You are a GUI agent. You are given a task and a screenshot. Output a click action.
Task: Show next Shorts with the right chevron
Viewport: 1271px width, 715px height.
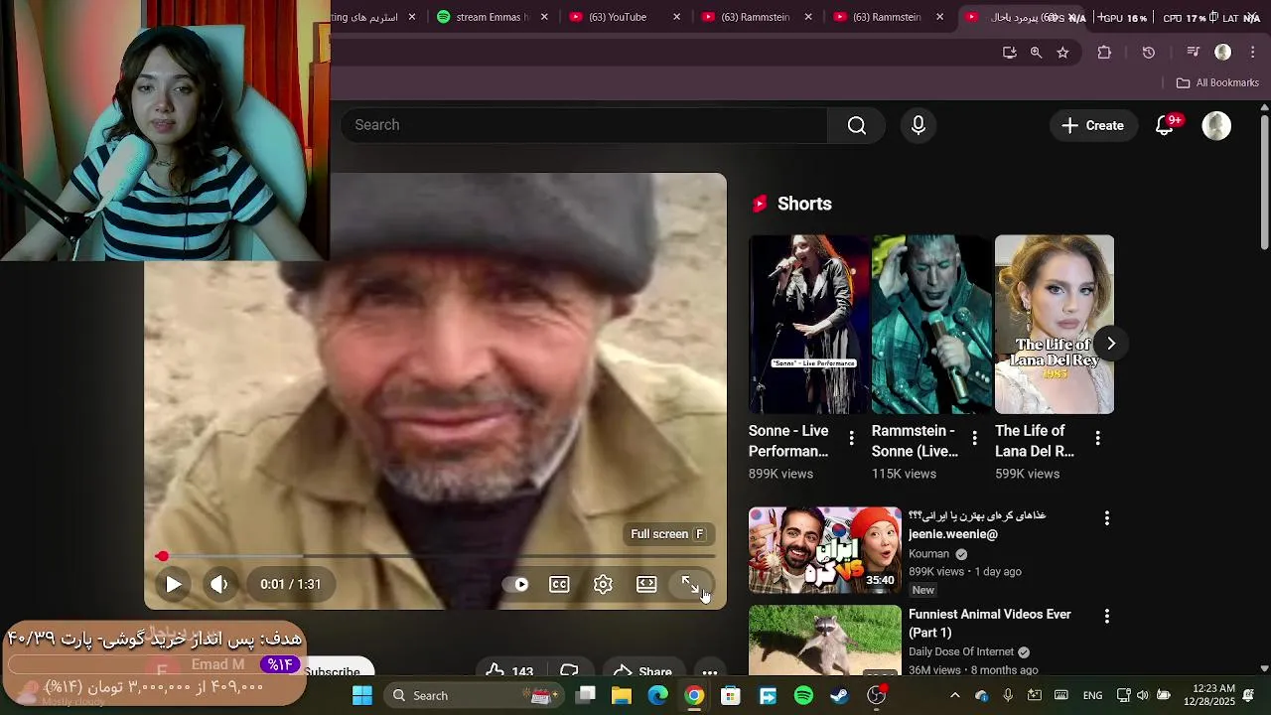(x=1111, y=344)
